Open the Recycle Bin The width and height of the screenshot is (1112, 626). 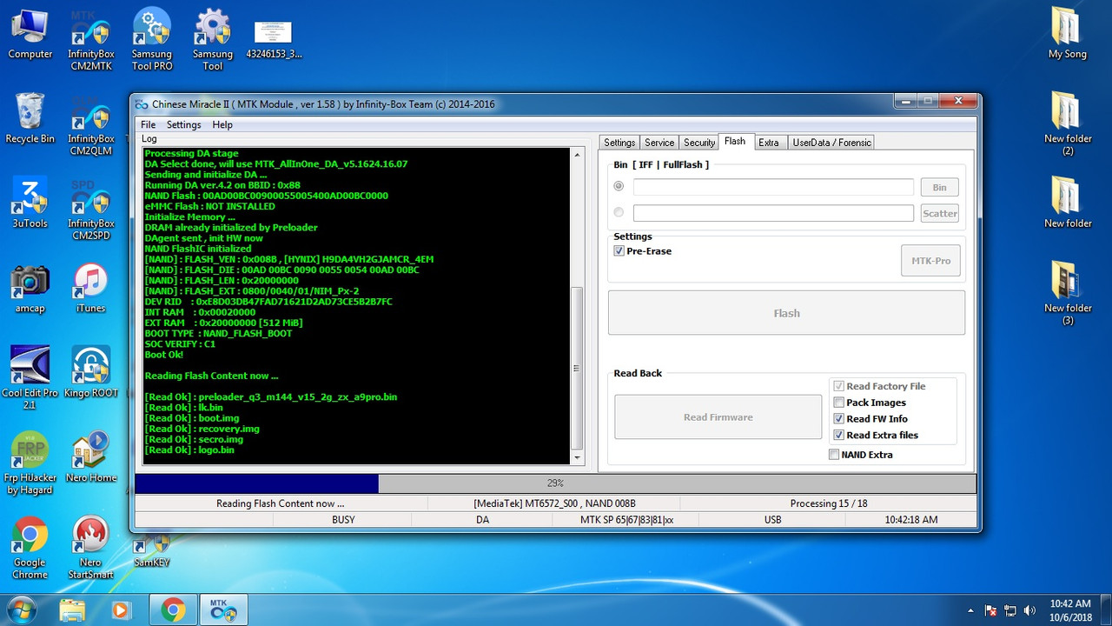tap(30, 118)
